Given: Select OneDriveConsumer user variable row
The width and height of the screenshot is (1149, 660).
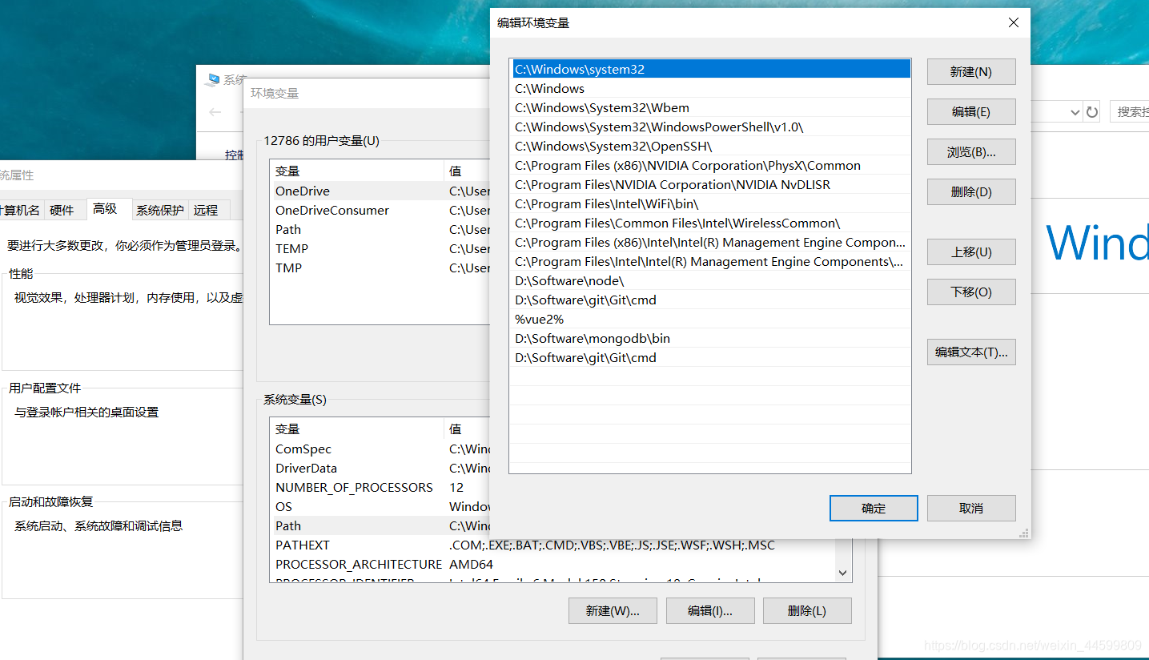Looking at the screenshot, I should pos(380,210).
